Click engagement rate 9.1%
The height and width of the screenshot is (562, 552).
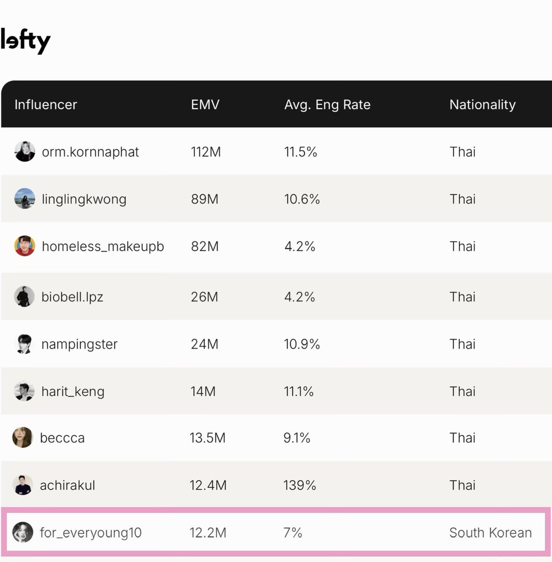point(297,438)
